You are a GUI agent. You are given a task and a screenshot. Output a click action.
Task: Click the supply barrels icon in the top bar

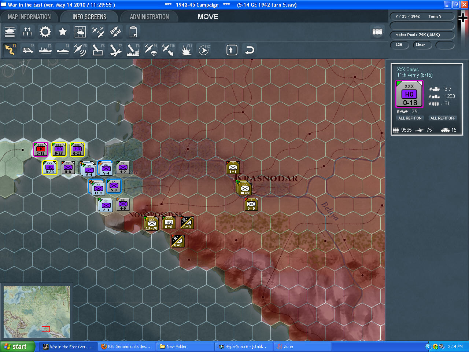(x=377, y=32)
